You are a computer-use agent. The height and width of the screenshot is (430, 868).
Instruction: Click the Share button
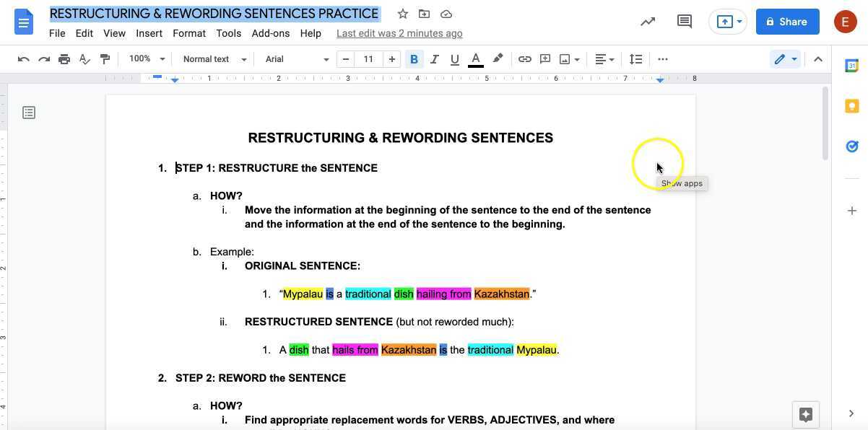click(787, 22)
